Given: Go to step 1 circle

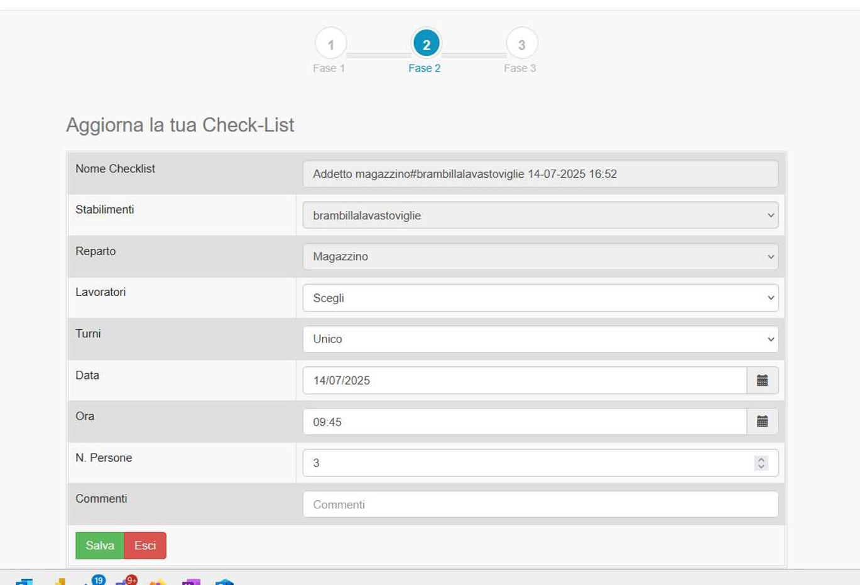Looking at the screenshot, I should (x=330, y=45).
